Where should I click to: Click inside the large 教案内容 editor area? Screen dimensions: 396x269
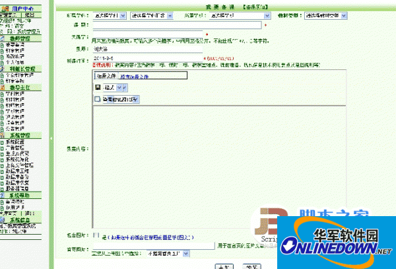click(219, 167)
